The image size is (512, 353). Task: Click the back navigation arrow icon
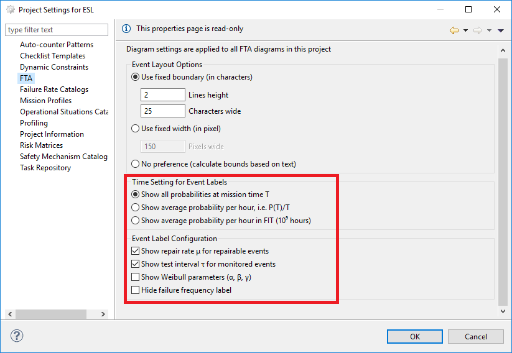click(x=454, y=30)
